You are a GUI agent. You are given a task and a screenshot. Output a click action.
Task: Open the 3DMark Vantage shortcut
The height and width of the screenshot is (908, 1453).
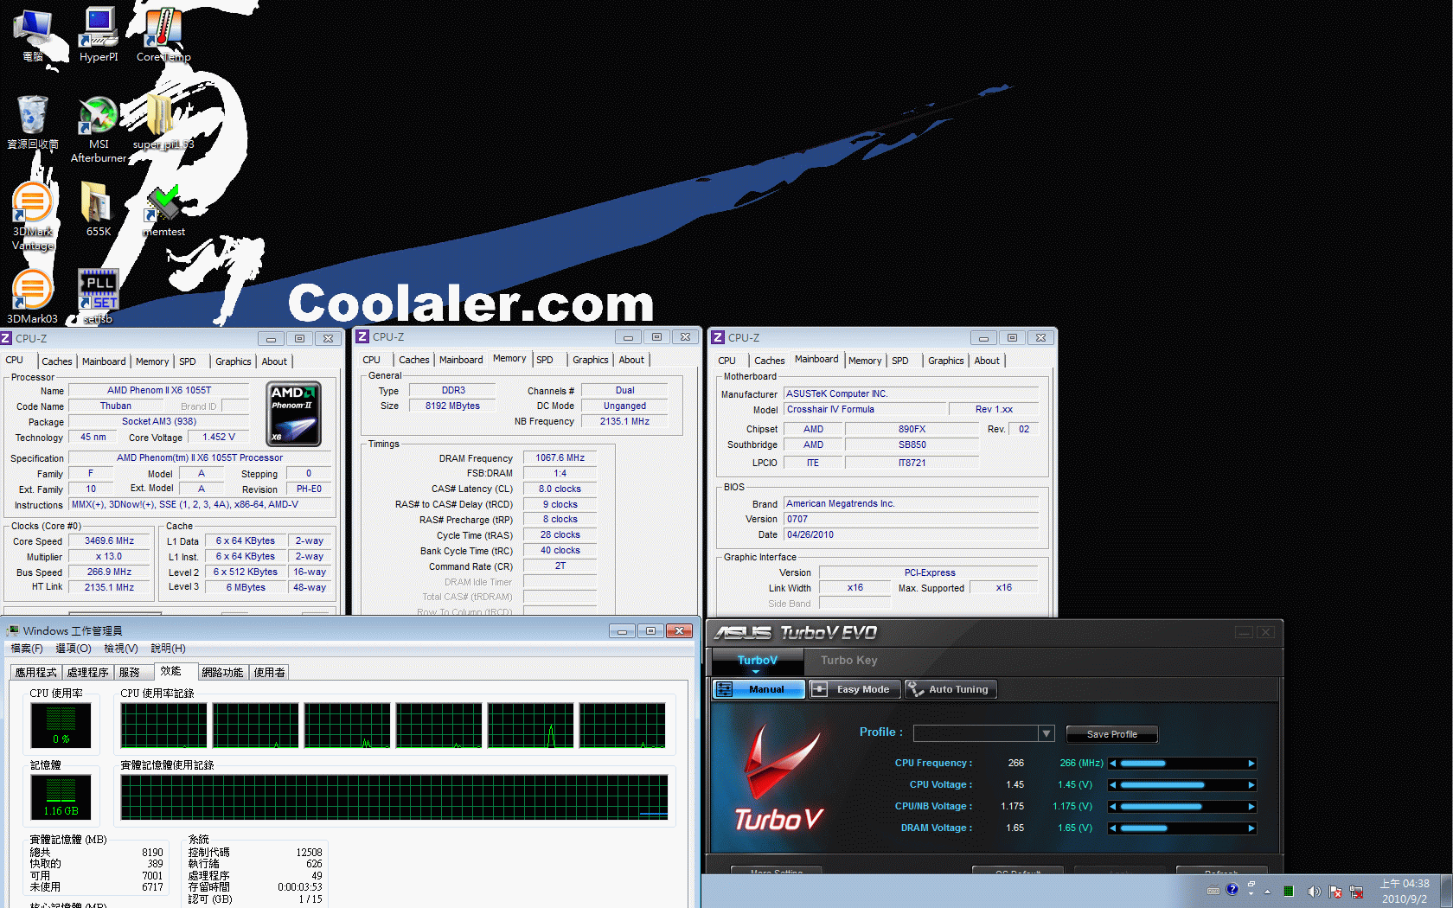coord(33,216)
